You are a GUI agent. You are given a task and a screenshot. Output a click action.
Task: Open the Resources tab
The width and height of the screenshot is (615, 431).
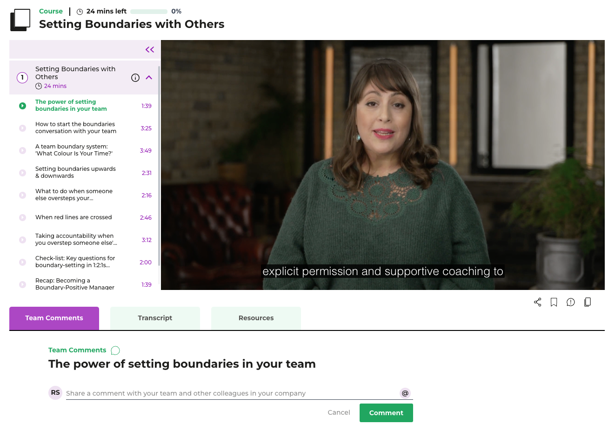point(256,318)
